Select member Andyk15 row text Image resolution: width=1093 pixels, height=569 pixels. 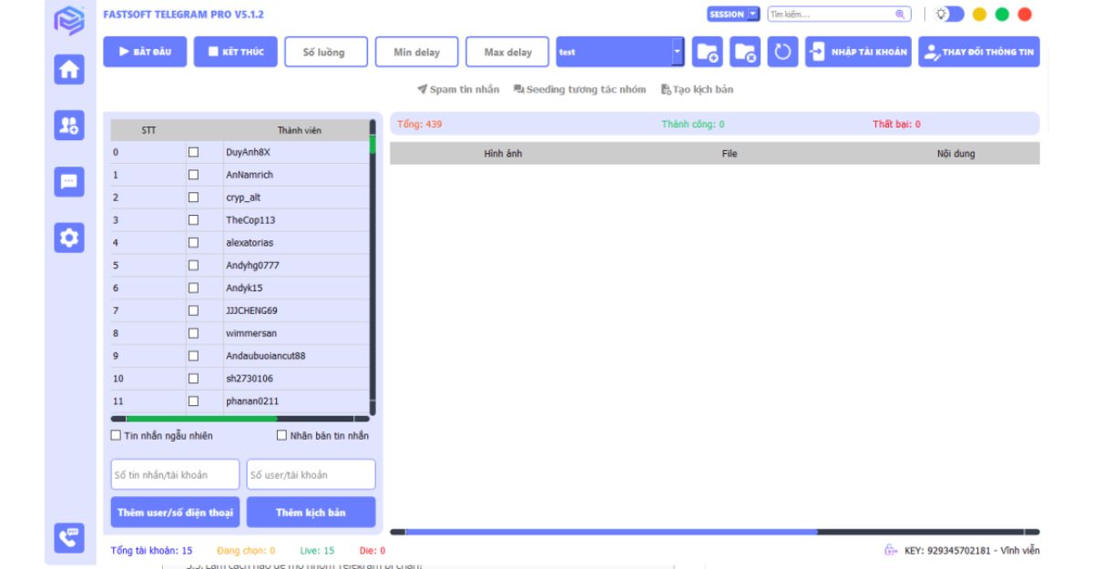244,288
